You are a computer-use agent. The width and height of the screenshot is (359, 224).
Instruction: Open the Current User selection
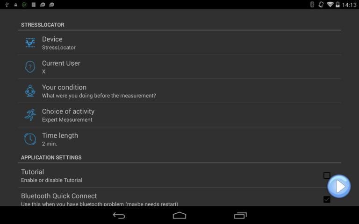[179, 67]
